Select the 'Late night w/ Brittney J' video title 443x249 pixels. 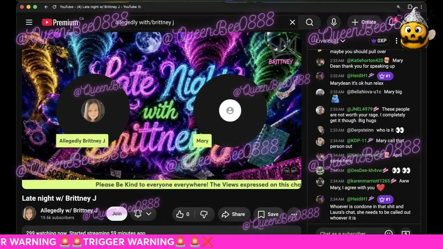(x=59, y=198)
